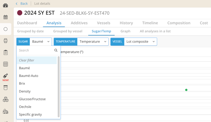
Task: Open the wine bottle NEW! icon
Action: (x=6, y=77)
